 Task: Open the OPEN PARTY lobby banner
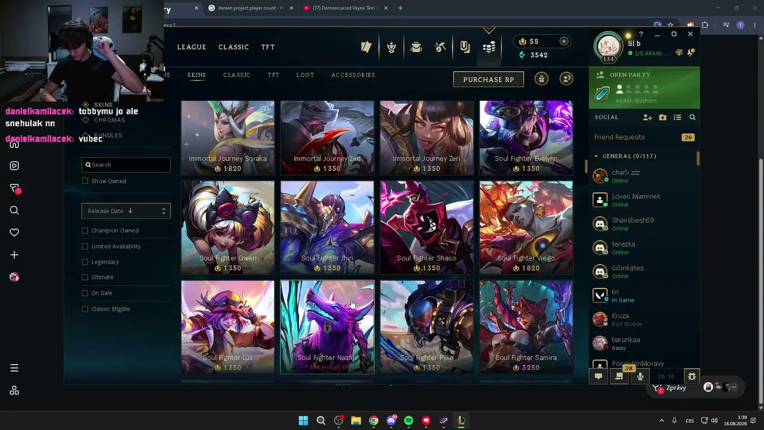pyautogui.click(x=644, y=88)
